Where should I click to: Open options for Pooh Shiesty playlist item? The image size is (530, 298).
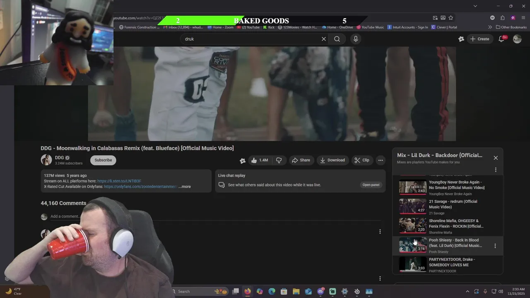click(495, 246)
